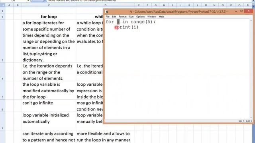Select Excel column C header
Viewport: 255px width, 143px height.
(49, 5)
